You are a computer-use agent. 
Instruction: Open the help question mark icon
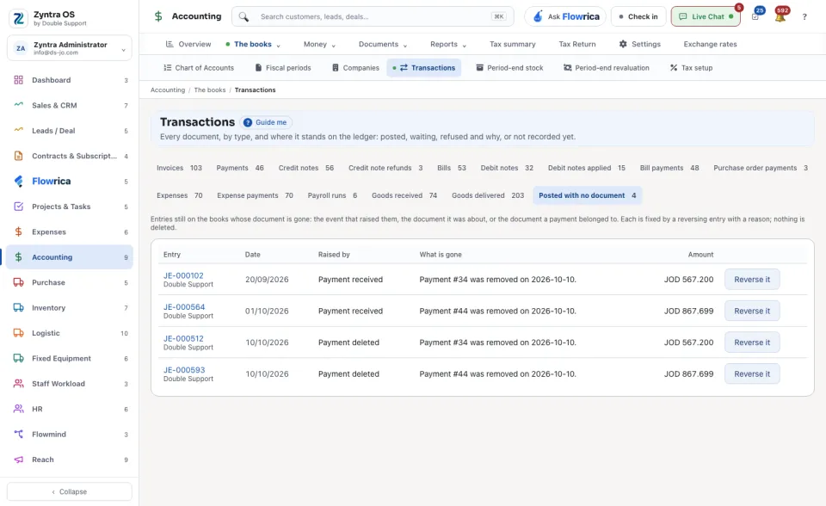point(804,17)
